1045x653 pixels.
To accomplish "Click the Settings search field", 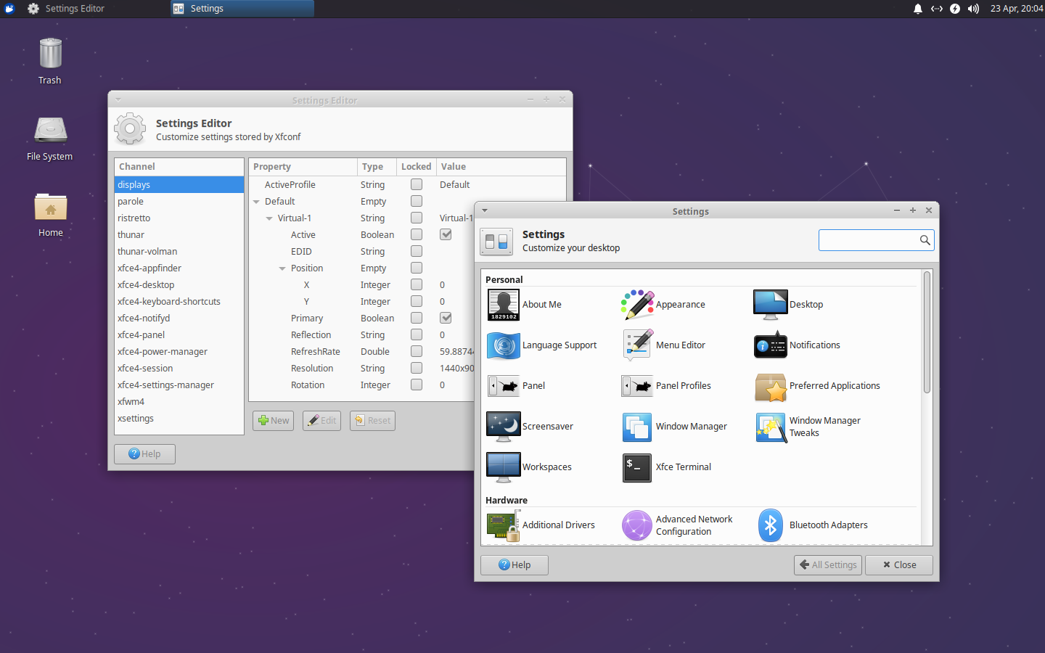I will (x=871, y=240).
